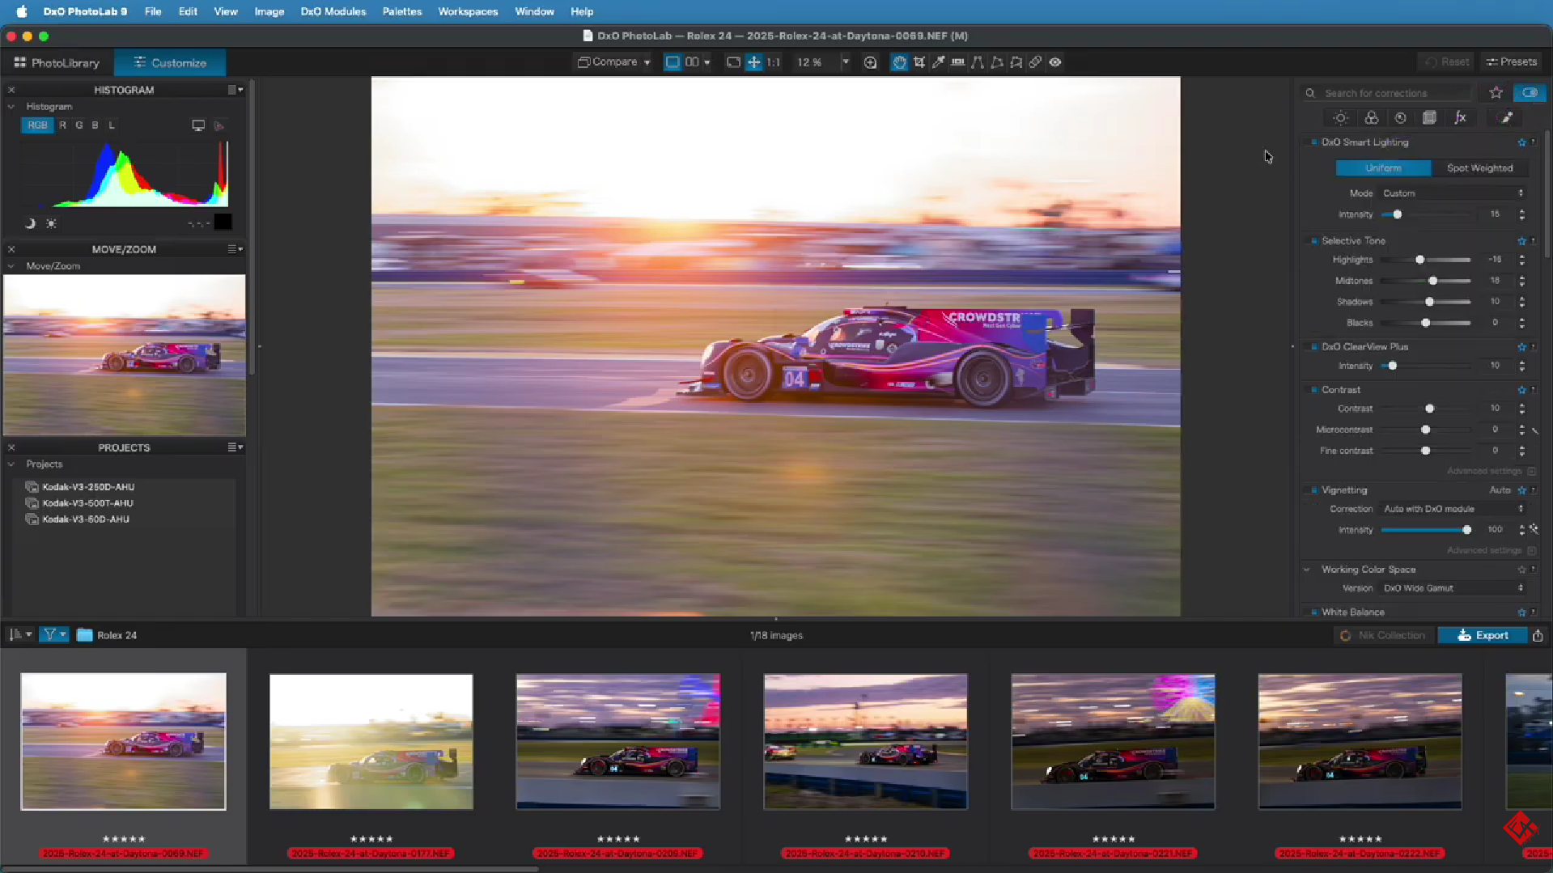Click the zoom magnifier tool in the toolbar
The height and width of the screenshot is (873, 1553).
[871, 62]
